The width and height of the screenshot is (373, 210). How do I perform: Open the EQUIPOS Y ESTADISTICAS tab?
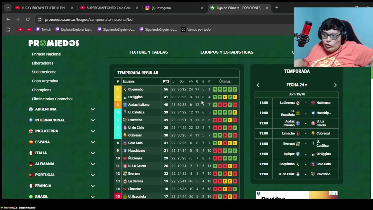pyautogui.click(x=227, y=52)
